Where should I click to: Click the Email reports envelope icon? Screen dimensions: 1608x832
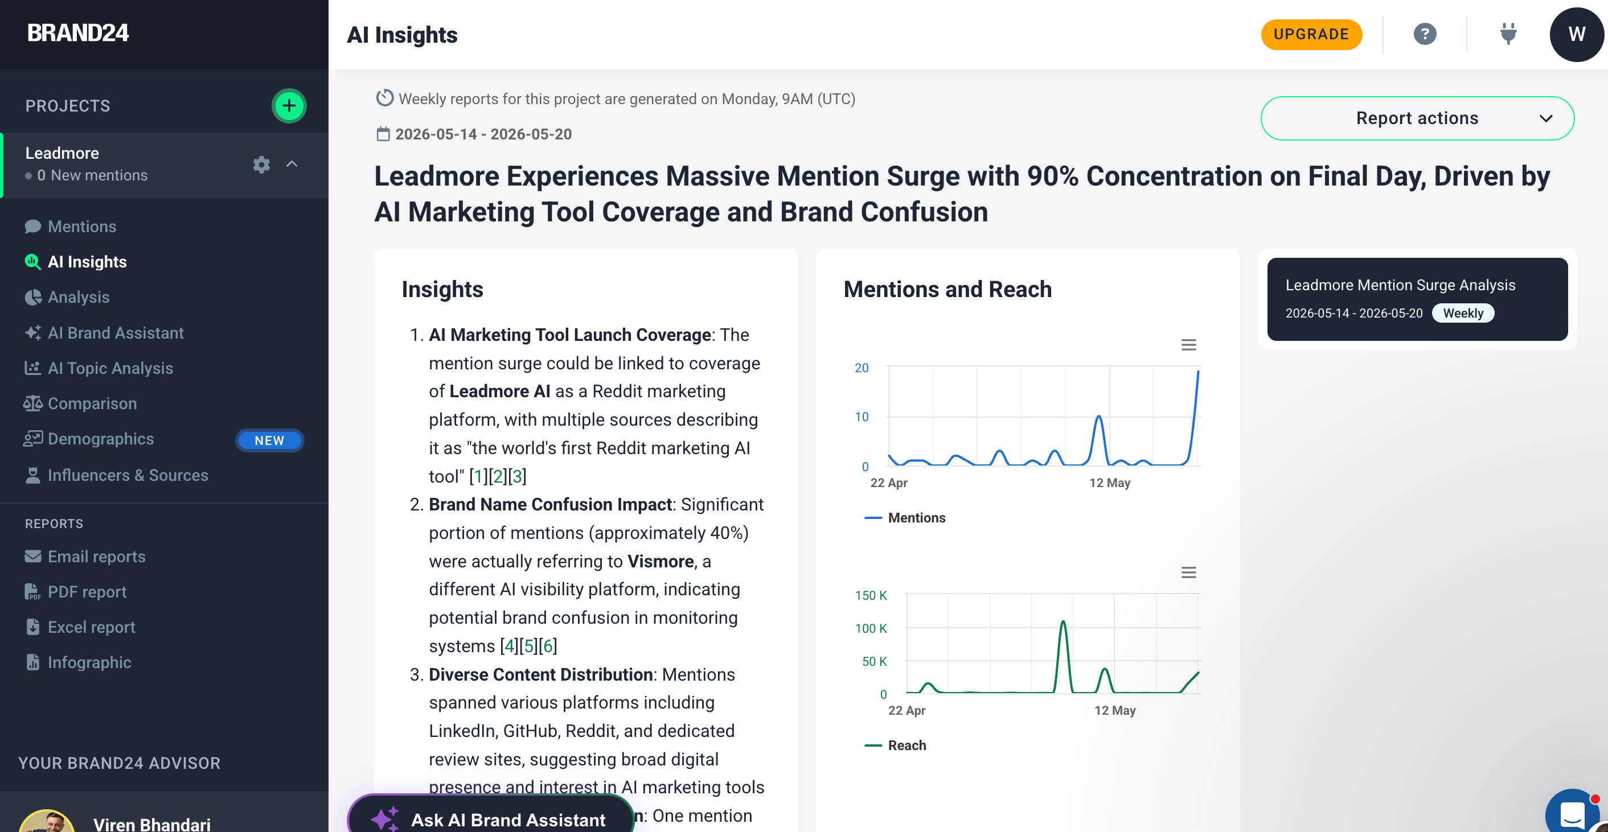click(32, 557)
